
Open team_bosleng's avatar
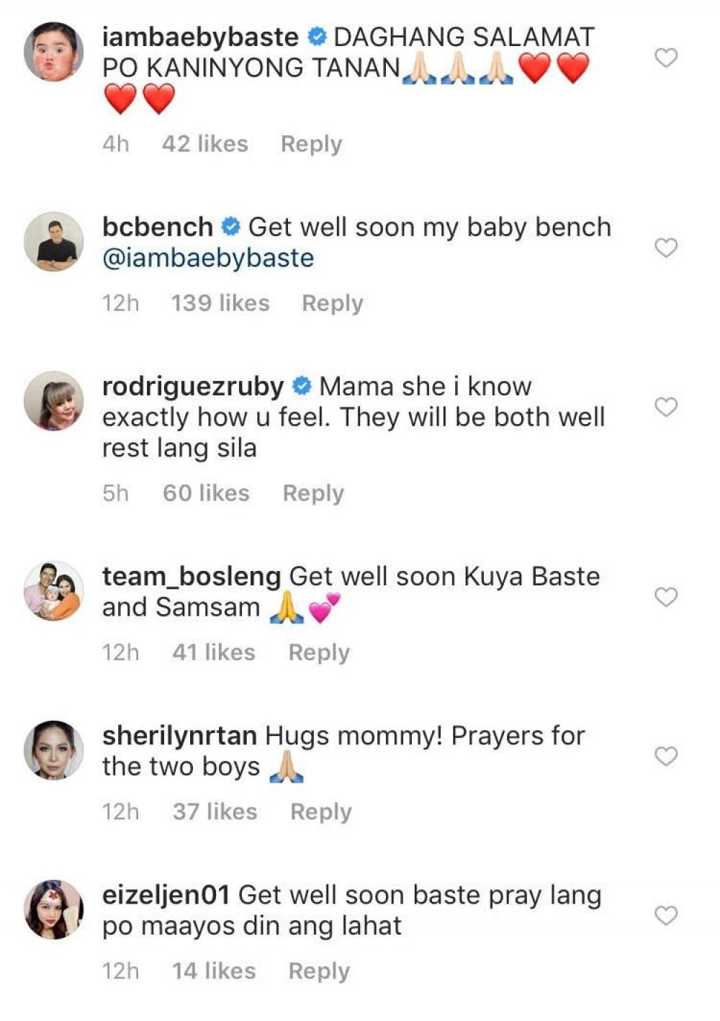click(x=54, y=591)
